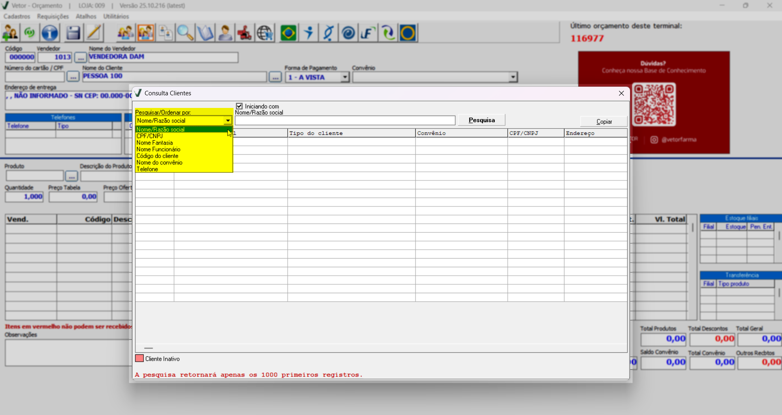The width and height of the screenshot is (782, 415).
Task: Choose 'Telefone' option in search list
Action: [147, 169]
